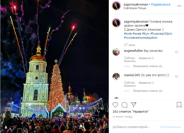Like the post with heart icon
184x133 pixels.
click(115, 105)
